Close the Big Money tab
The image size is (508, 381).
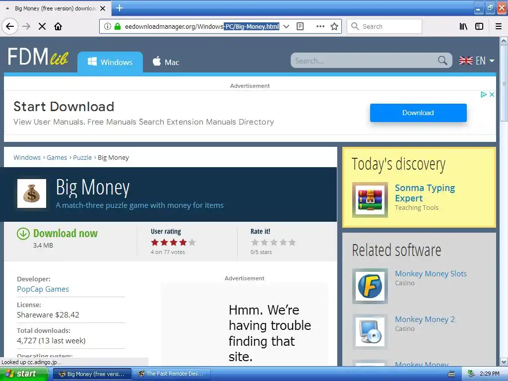(103, 8)
